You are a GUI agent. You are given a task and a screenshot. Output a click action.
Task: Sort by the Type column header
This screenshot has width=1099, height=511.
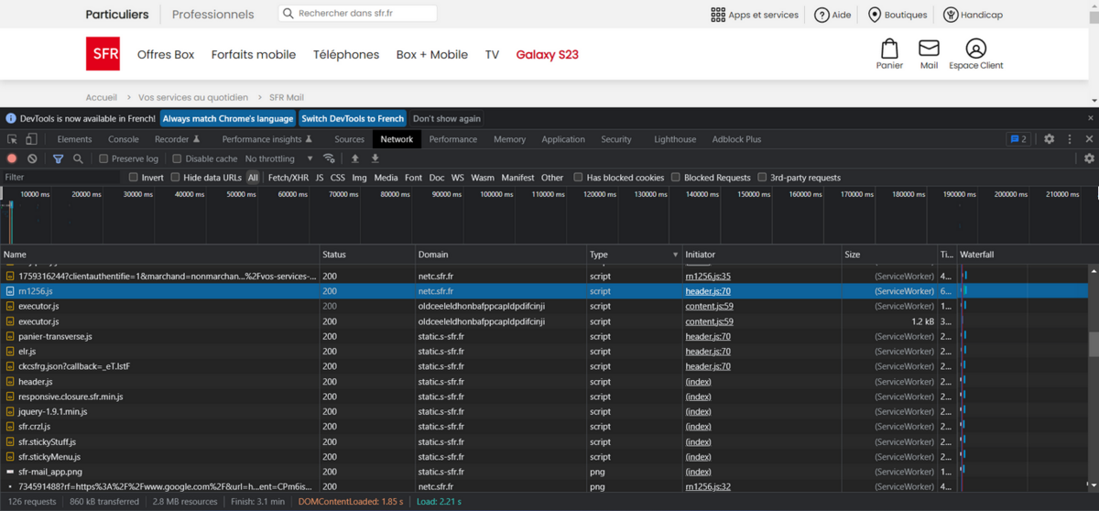pos(634,255)
